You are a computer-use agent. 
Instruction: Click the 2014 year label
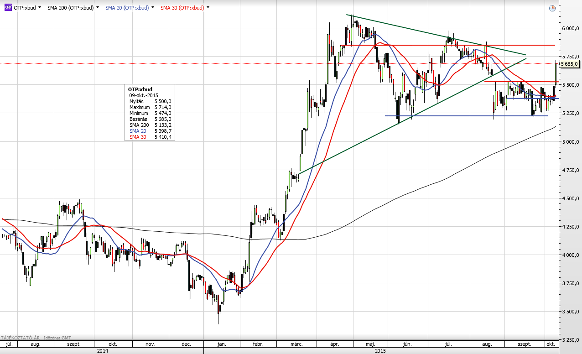(102, 351)
